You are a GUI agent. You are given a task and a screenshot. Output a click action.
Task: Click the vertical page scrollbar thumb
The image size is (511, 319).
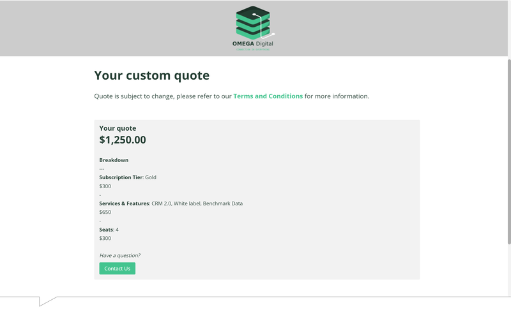[x=508, y=150]
